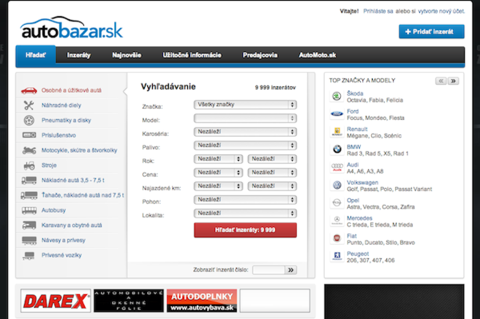
Task: Click the Zobraziť inzerát číslo input field
Action: click(x=269, y=270)
